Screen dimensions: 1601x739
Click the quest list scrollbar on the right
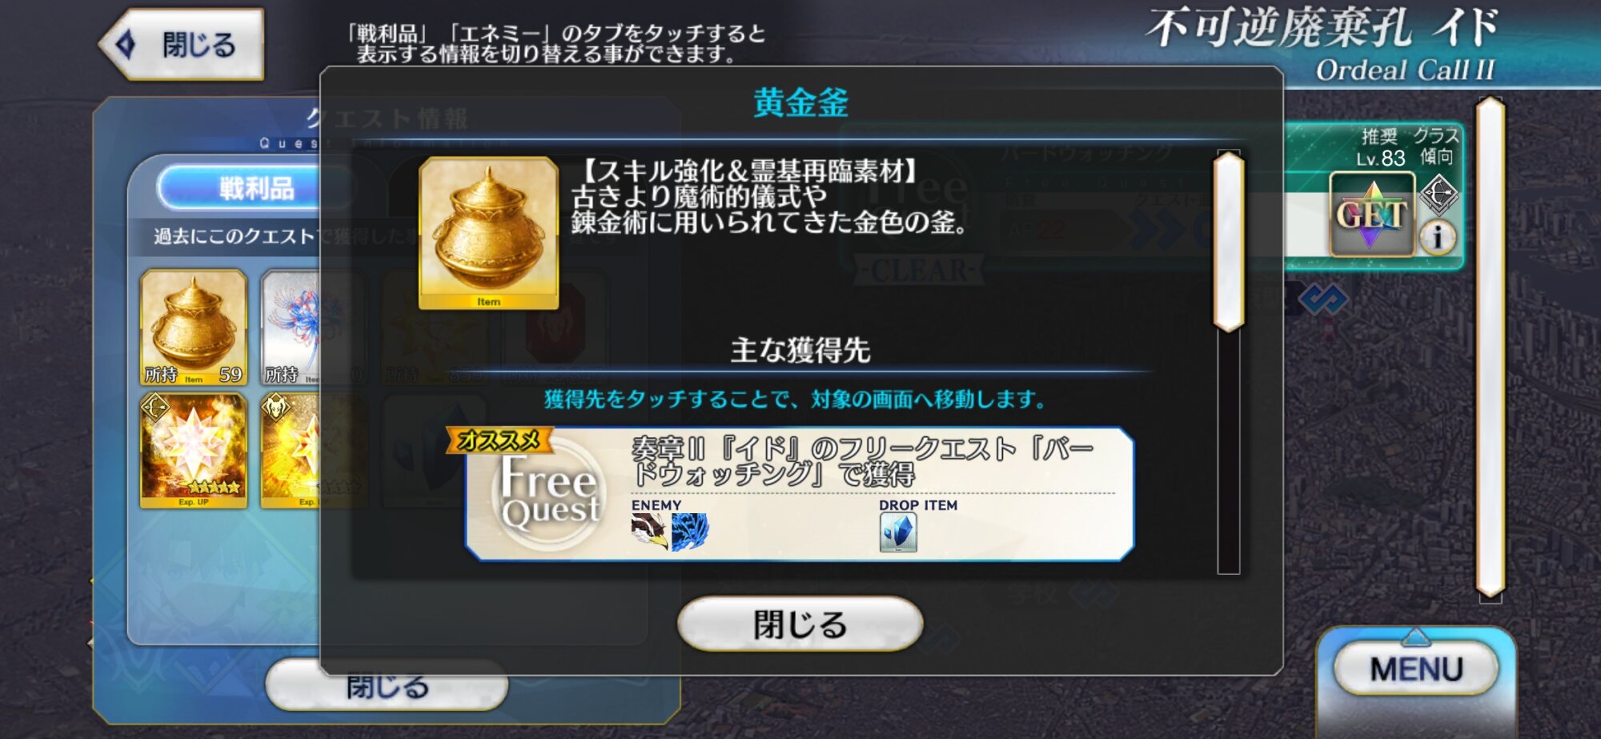(x=1491, y=348)
